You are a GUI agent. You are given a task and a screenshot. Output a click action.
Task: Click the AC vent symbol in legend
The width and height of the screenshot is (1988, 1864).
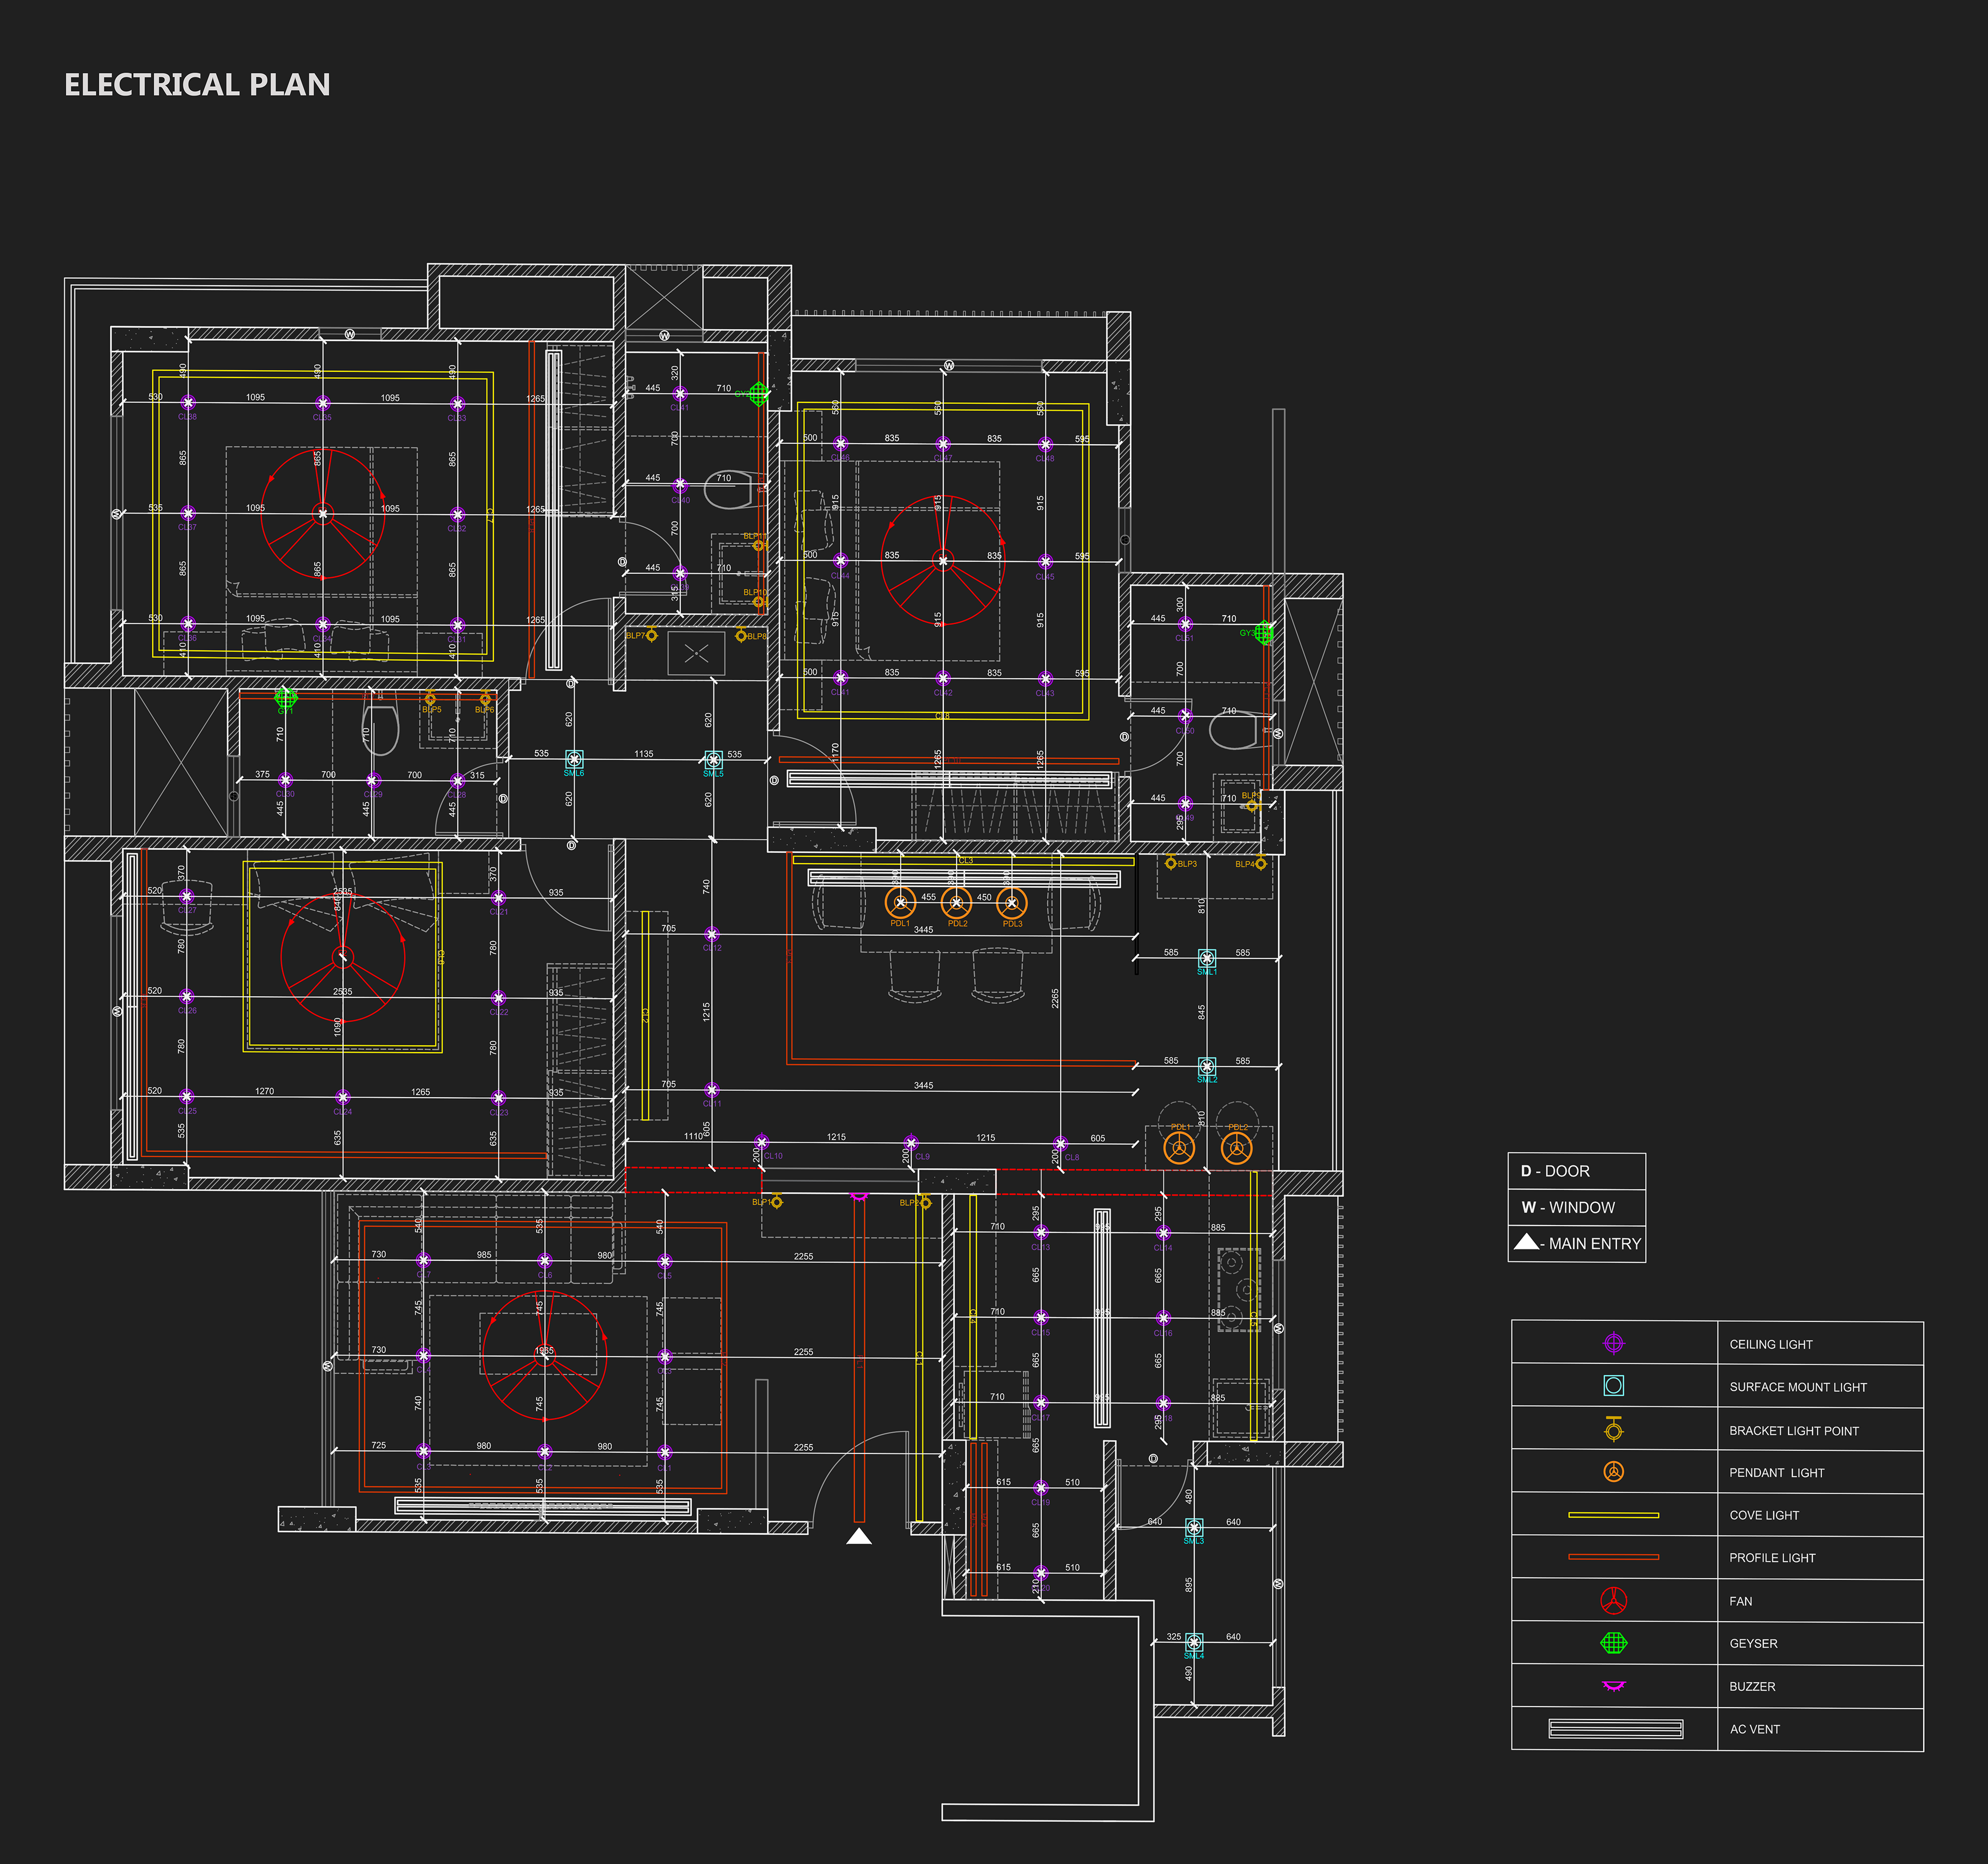click(1615, 1729)
